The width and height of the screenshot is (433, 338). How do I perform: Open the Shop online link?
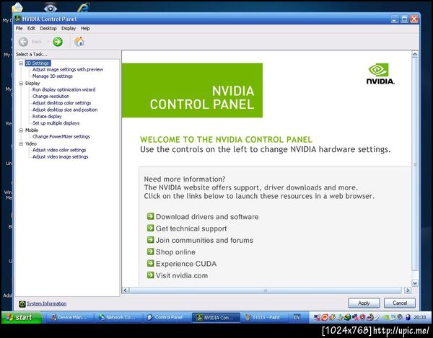[175, 252]
